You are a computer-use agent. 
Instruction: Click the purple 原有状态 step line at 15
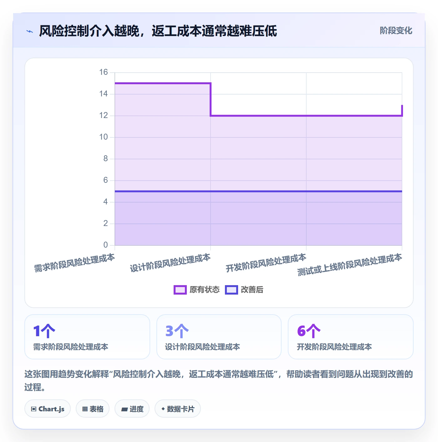[163, 83]
